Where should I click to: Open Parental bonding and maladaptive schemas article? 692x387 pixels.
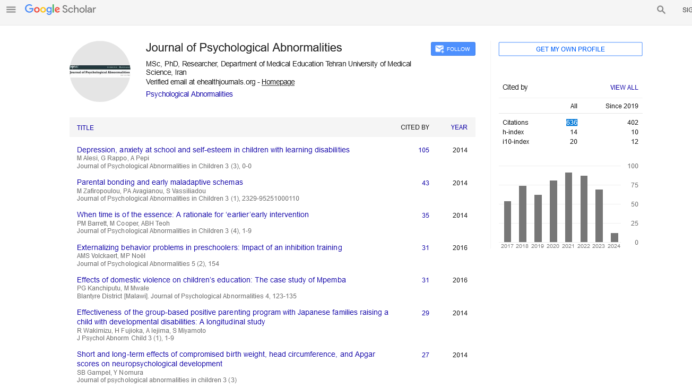(x=160, y=182)
